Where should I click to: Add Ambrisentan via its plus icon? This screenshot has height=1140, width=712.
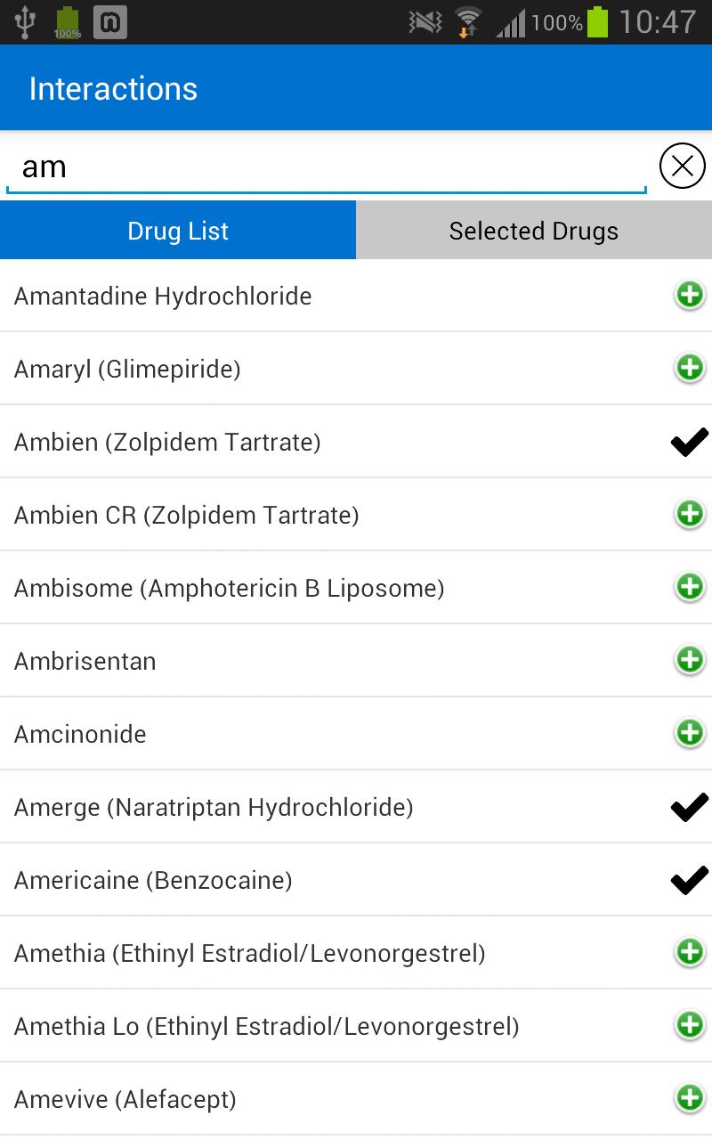coord(690,660)
